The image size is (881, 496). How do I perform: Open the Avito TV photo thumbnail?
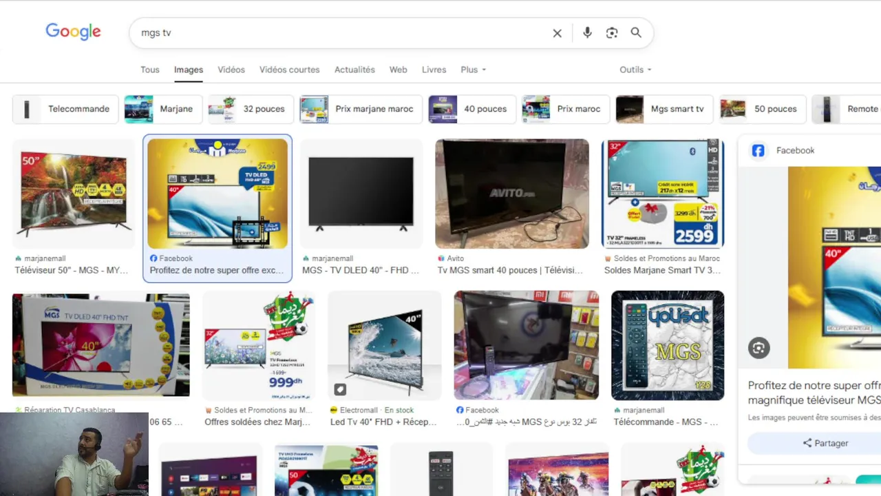(512, 194)
